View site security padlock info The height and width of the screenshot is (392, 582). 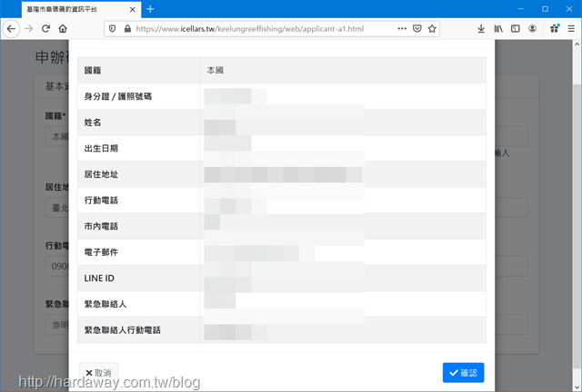click(x=127, y=28)
